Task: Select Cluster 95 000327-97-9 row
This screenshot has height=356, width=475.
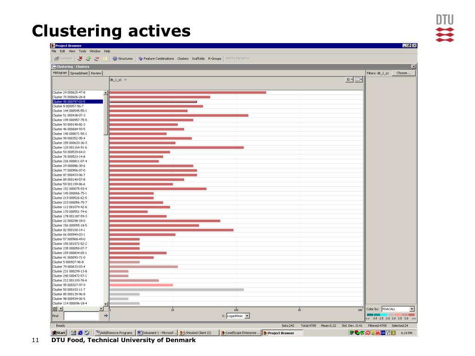Action: 77,285
